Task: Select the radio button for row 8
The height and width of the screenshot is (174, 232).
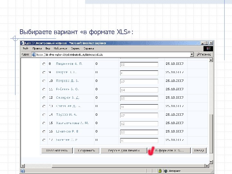Action: 44,64
